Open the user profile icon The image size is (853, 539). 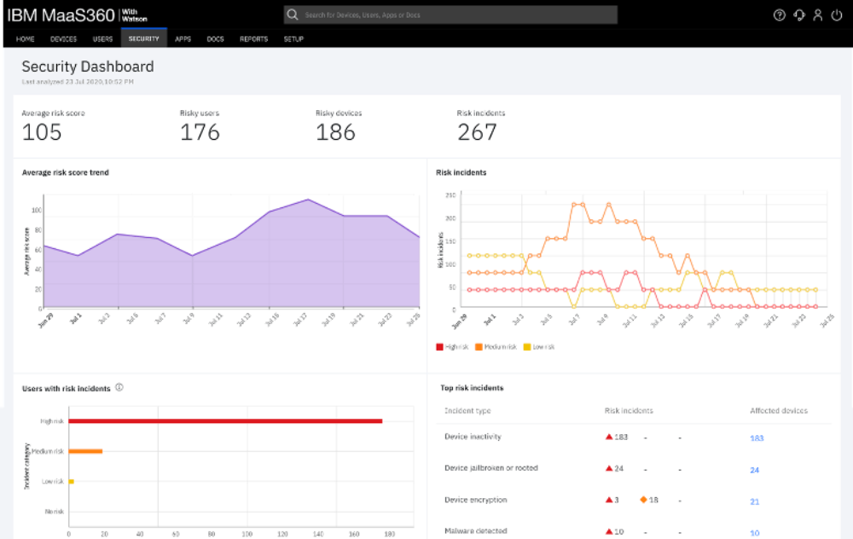817,14
